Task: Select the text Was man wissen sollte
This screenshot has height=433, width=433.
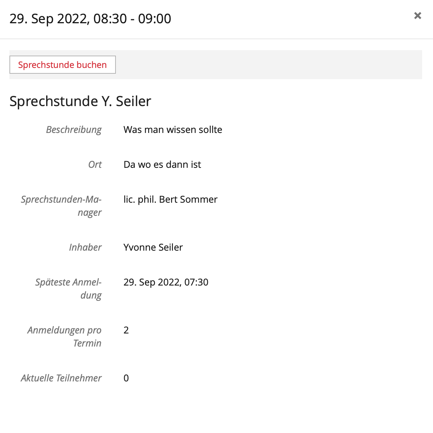Action: (x=173, y=130)
